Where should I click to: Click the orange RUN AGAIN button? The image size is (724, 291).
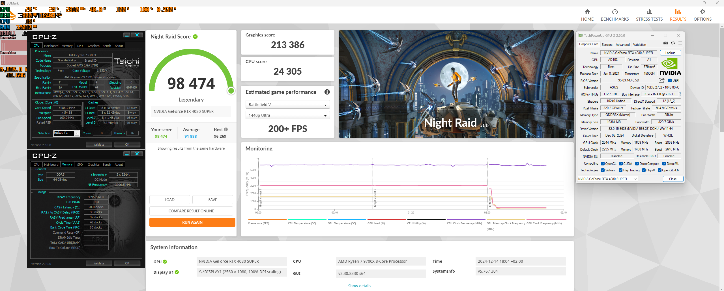(192, 222)
